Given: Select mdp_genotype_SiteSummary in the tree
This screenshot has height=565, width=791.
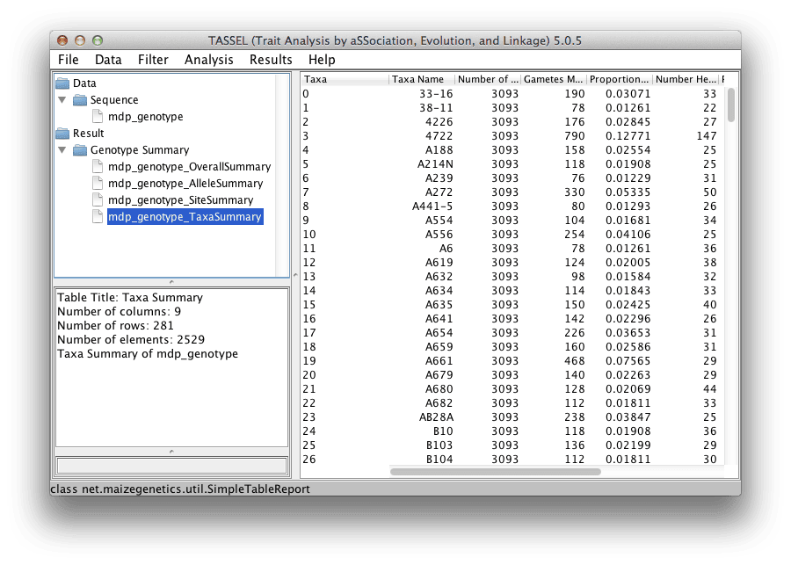Looking at the screenshot, I should pyautogui.click(x=180, y=199).
